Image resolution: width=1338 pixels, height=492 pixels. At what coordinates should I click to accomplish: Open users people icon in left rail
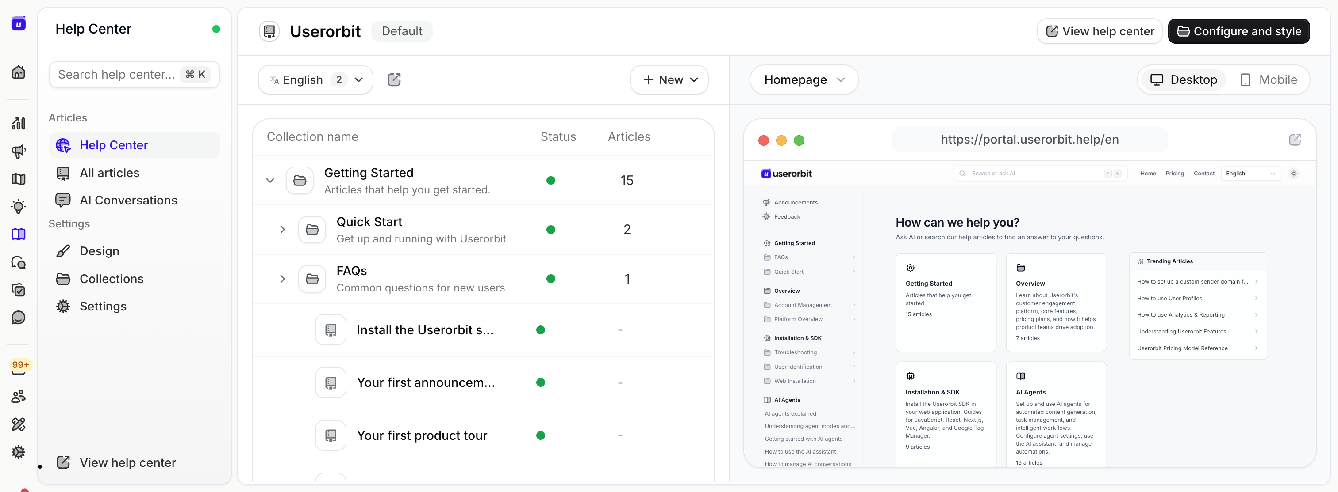coord(18,397)
